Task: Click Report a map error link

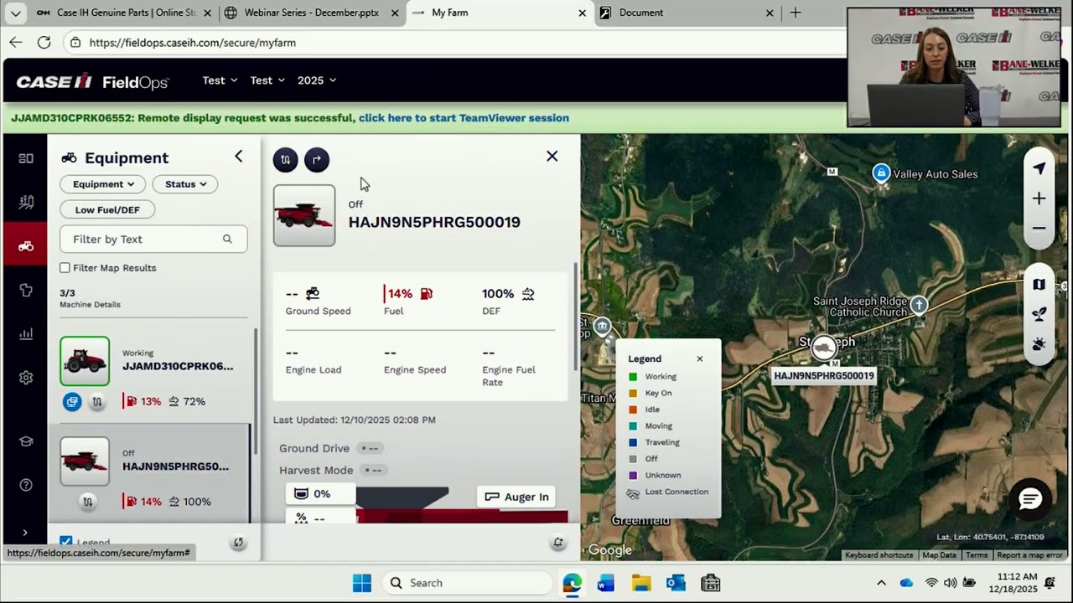Action: click(1029, 555)
